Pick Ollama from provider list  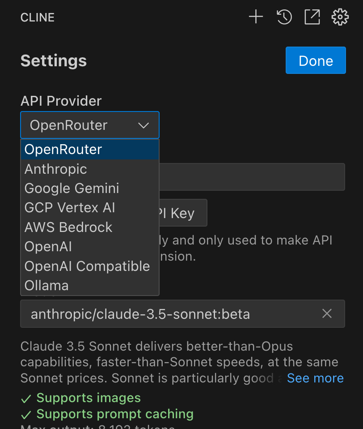[46, 286]
